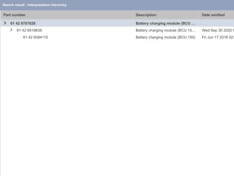Click the Wed Sep 30 2020 date cell
Image resolution: width=234 pixels, height=176 pixels.
(218, 30)
